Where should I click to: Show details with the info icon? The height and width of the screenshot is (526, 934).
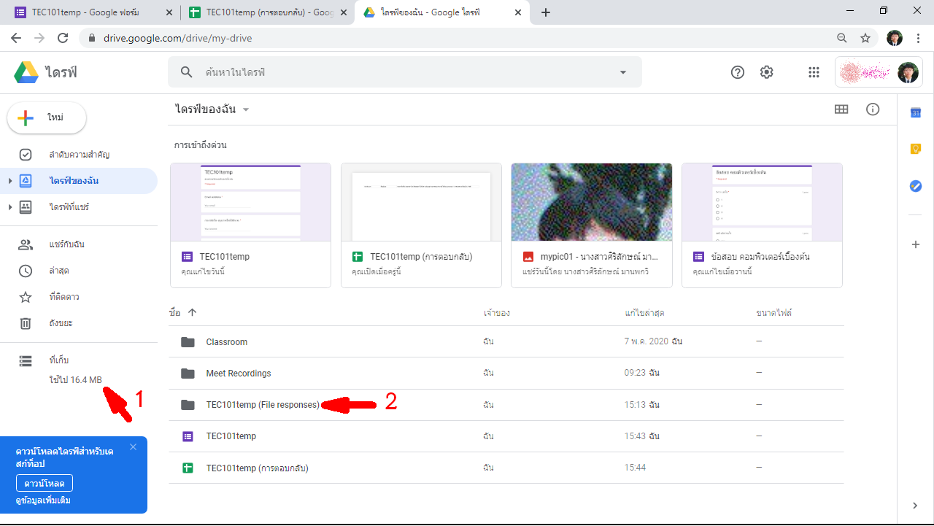[873, 109]
